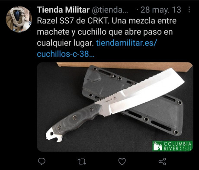Click 'cualquier lugar.' text in the tweet

(65, 43)
